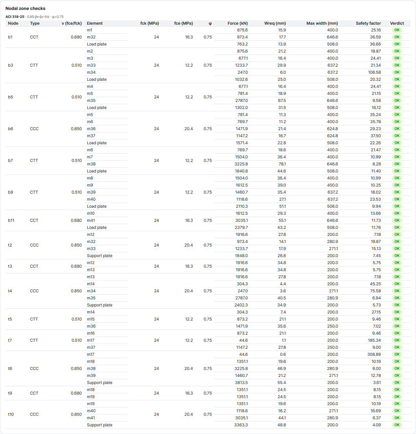The width and height of the screenshot is (416, 434).
Task: Click the 'Wreq (mm)' column header
Action: pyautogui.click(x=275, y=23)
